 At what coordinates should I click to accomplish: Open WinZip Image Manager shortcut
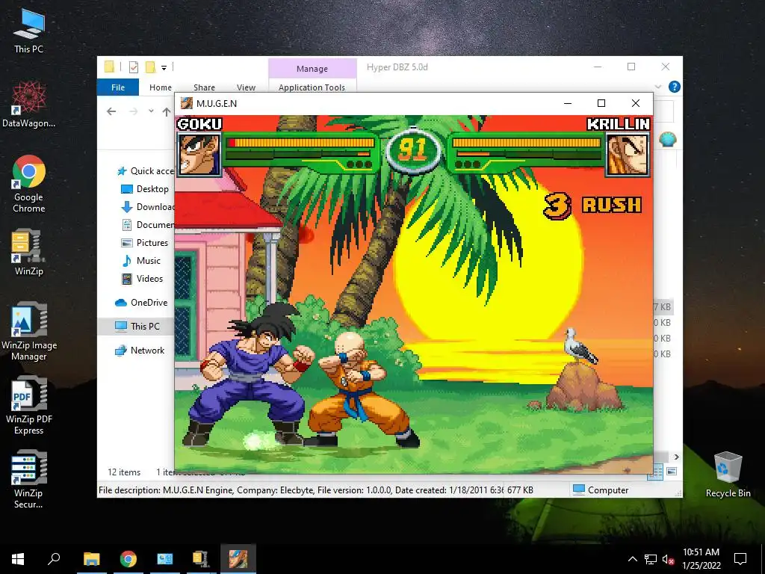pyautogui.click(x=29, y=332)
